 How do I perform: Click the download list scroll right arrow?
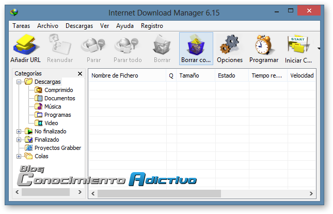311,193
